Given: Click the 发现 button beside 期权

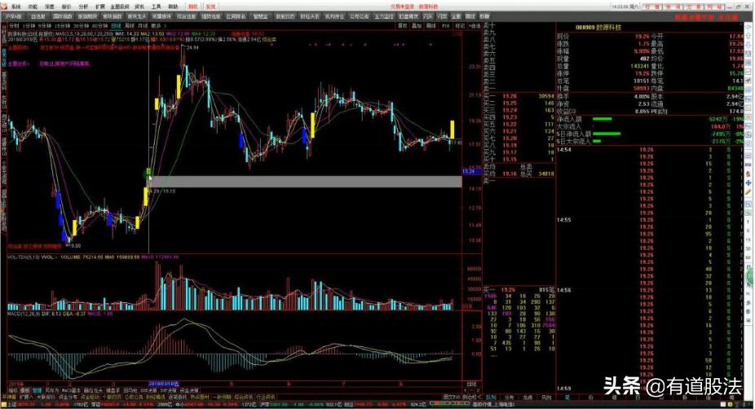Looking at the screenshot, I should point(210,6).
